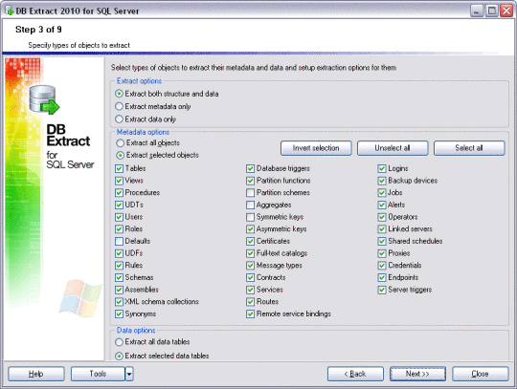This screenshot has width=517, height=389.
Task: Maximize the DB Extract window
Action: pos(491,11)
